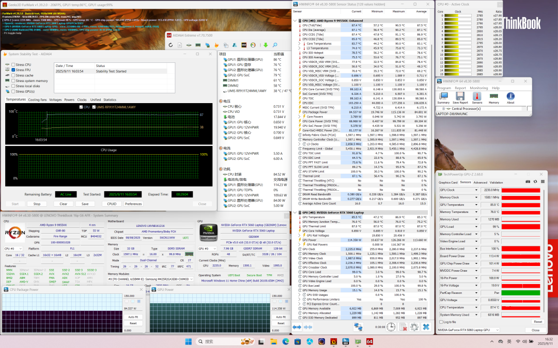
Task: Toggle the UMIS RPJYJ1T24MML1AWY graph checkbox
Action: tap(94, 107)
